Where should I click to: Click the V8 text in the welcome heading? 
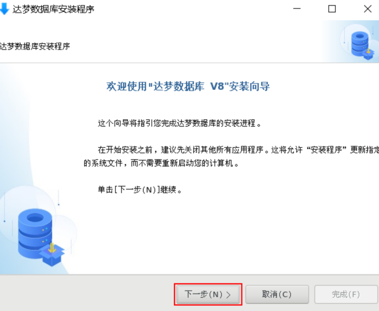click(218, 86)
